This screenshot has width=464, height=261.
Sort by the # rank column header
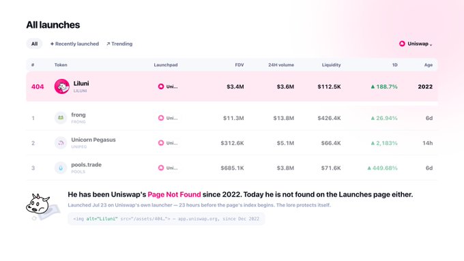pyautogui.click(x=33, y=65)
